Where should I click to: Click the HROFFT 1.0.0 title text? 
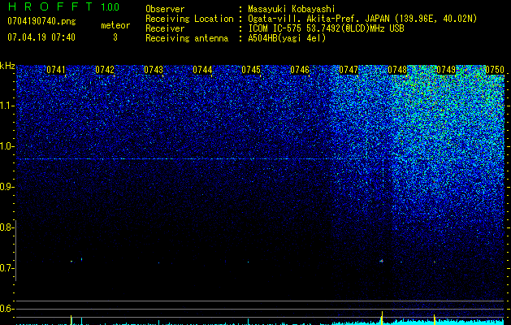pyautogui.click(x=63, y=6)
